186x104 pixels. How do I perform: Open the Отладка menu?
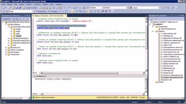click(x=37, y=4)
